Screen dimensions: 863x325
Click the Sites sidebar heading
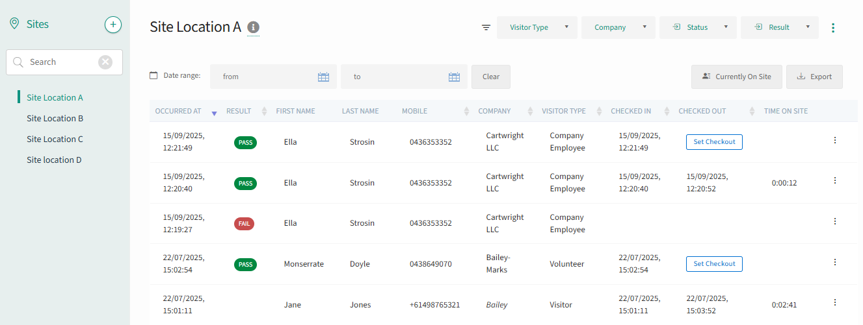click(x=38, y=24)
